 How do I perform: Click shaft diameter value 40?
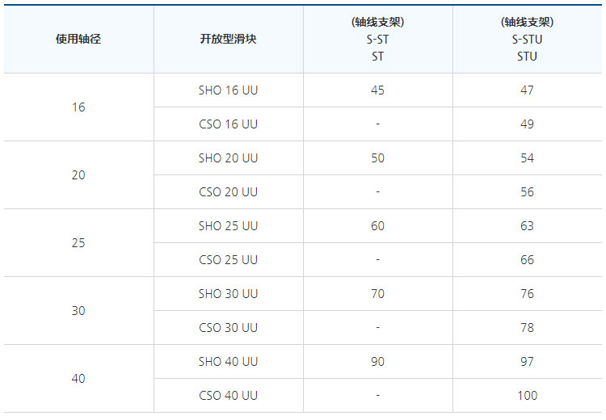(78, 379)
